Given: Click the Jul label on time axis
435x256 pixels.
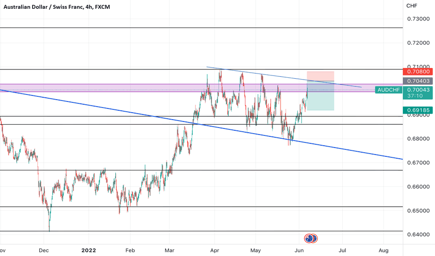Looking at the screenshot, I should click(342, 250).
